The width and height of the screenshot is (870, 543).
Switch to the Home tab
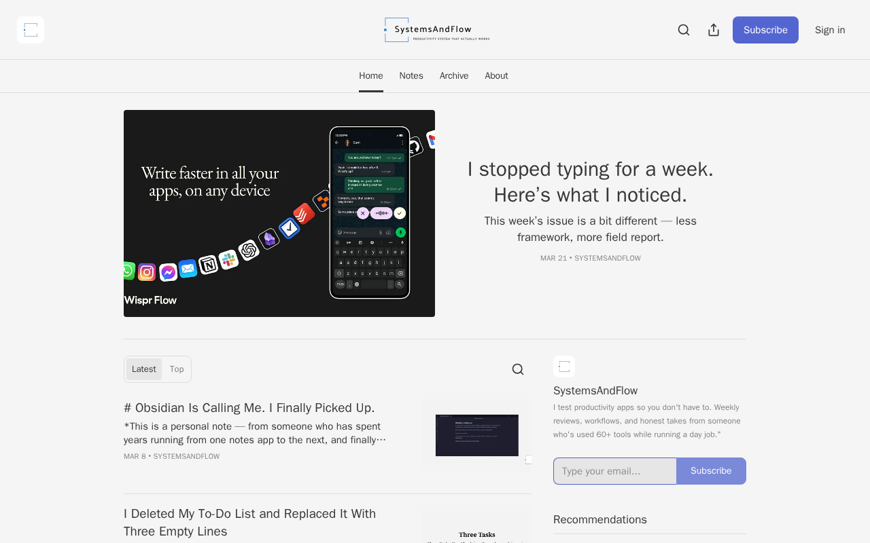pyautogui.click(x=371, y=76)
